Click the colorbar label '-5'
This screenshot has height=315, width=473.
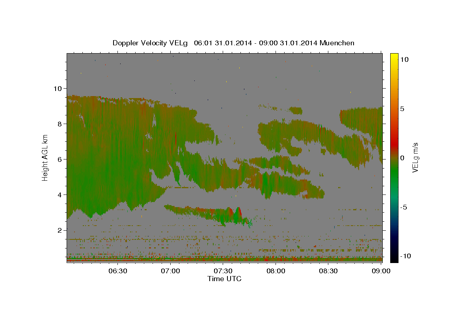coord(403,207)
